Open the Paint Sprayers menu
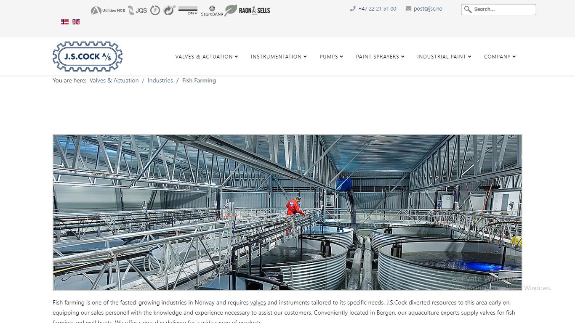 point(380,57)
